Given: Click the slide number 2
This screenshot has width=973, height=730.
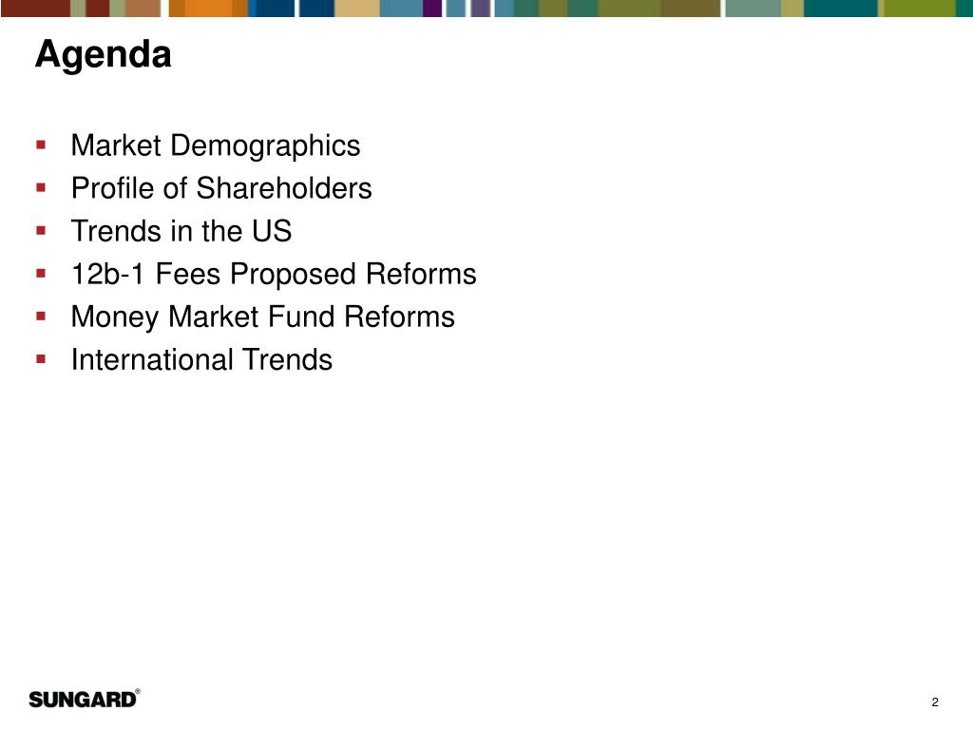Looking at the screenshot, I should coord(935,702).
